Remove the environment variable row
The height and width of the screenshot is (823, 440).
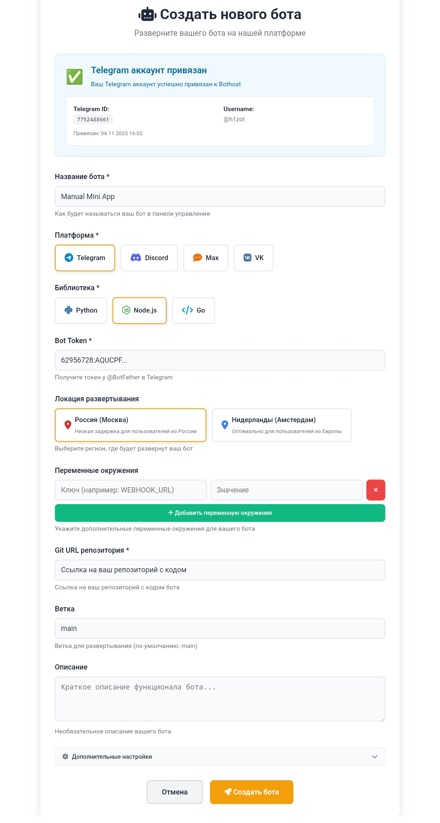(x=376, y=490)
